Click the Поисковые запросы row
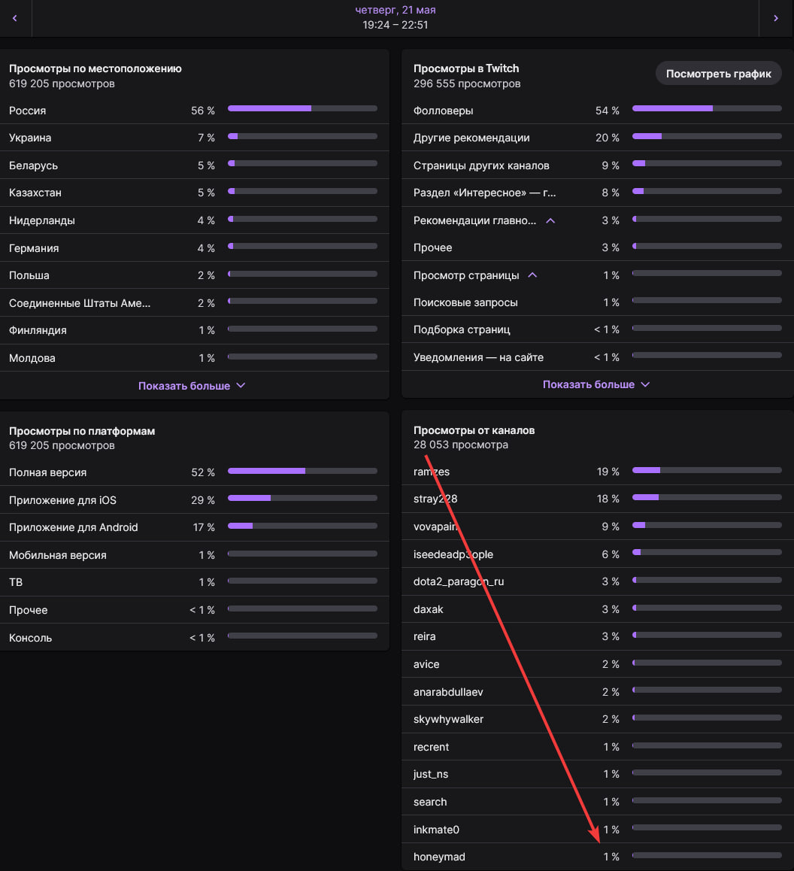This screenshot has height=871, width=794. point(598,302)
